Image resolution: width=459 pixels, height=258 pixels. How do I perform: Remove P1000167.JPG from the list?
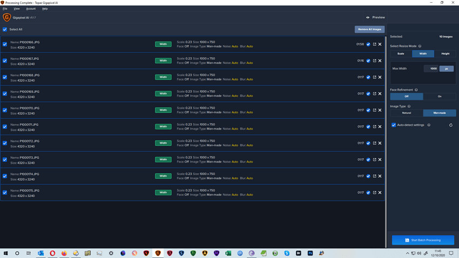(380, 61)
